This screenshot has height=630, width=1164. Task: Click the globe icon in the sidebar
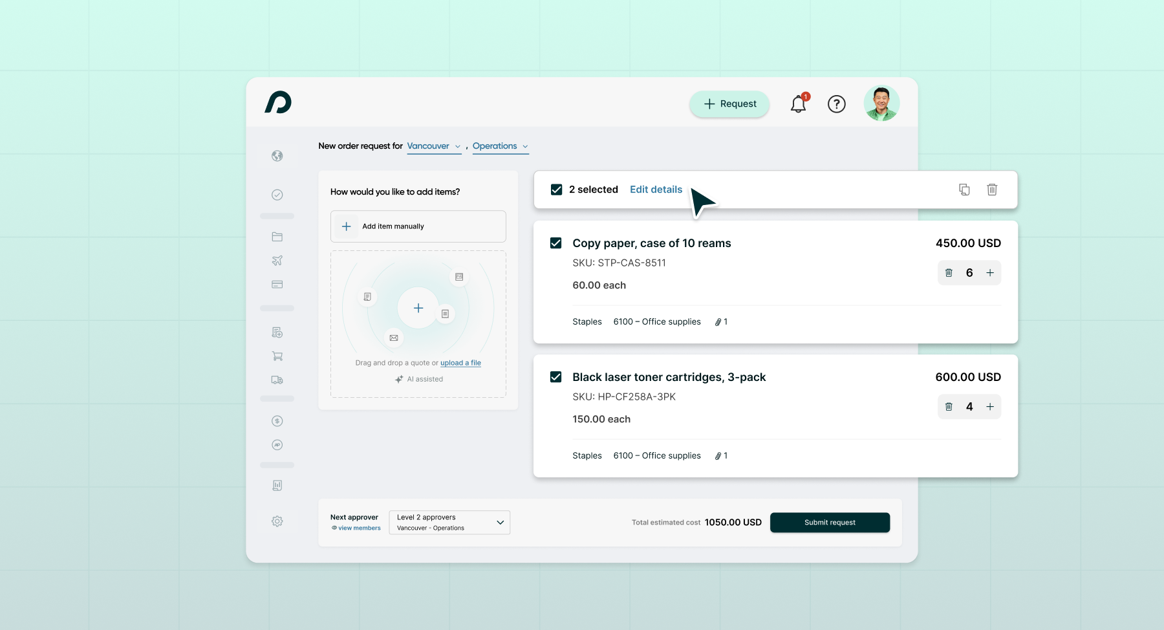(277, 156)
